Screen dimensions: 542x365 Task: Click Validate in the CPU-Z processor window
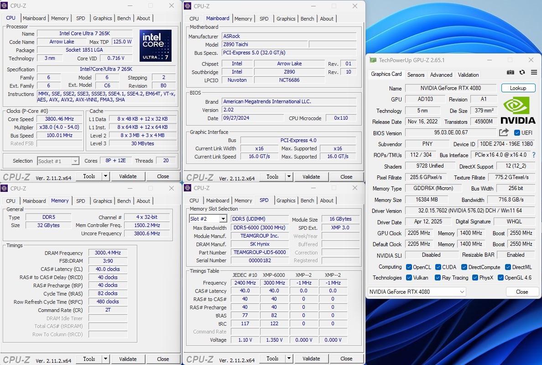click(128, 176)
